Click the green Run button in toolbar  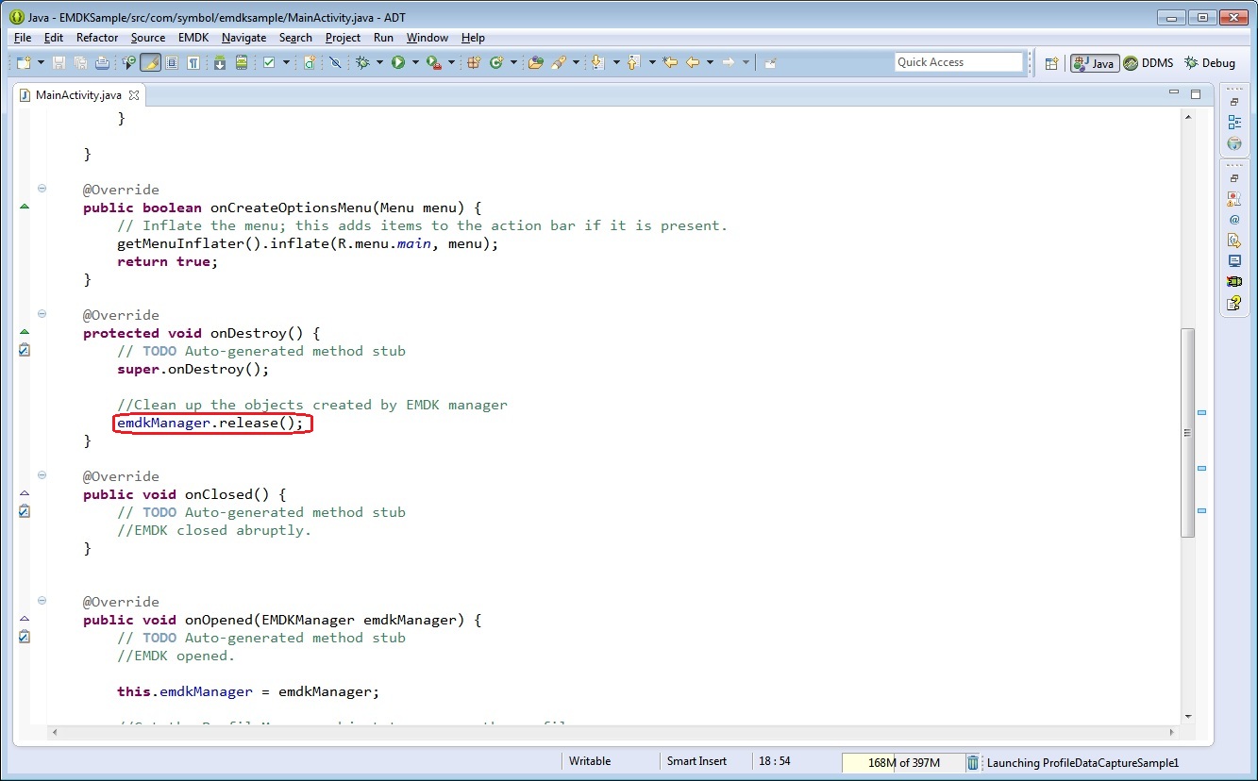[x=398, y=62]
